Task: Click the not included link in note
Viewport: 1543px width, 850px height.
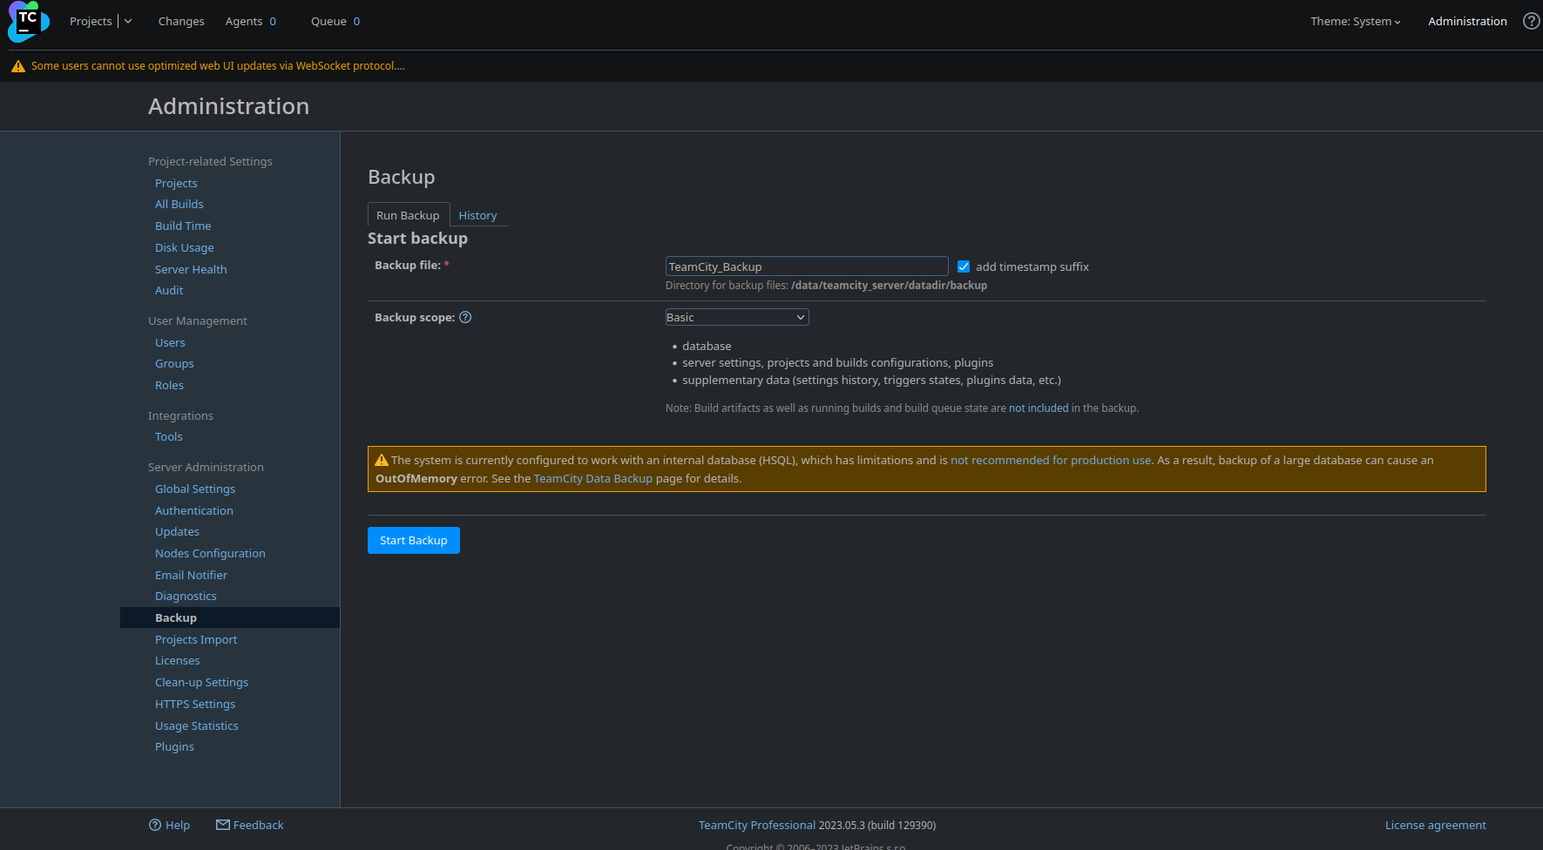Action: (x=1039, y=408)
